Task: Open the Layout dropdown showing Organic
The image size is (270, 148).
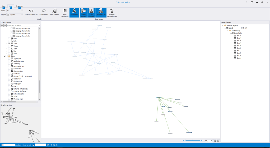Action: click(15, 15)
